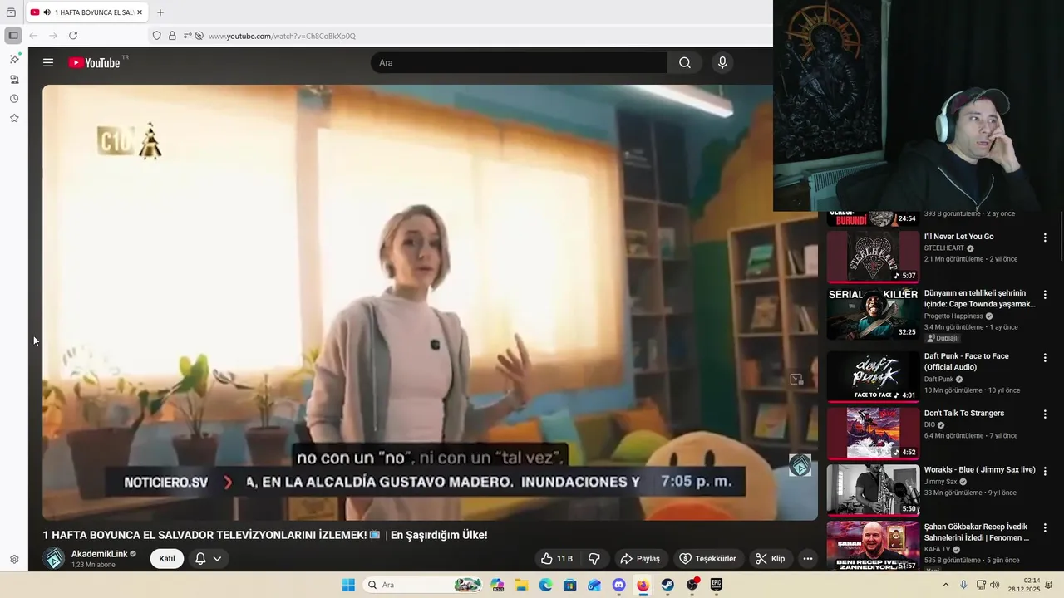Open tracking protection shield icon
The width and height of the screenshot is (1064, 598).
(156, 36)
